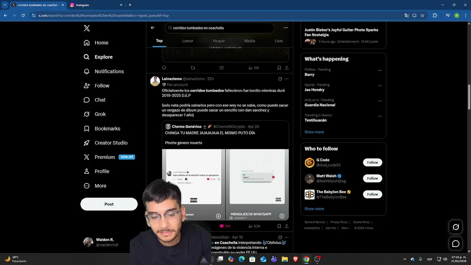
Task: Follow Matt Walsh account
Action: tap(372, 179)
